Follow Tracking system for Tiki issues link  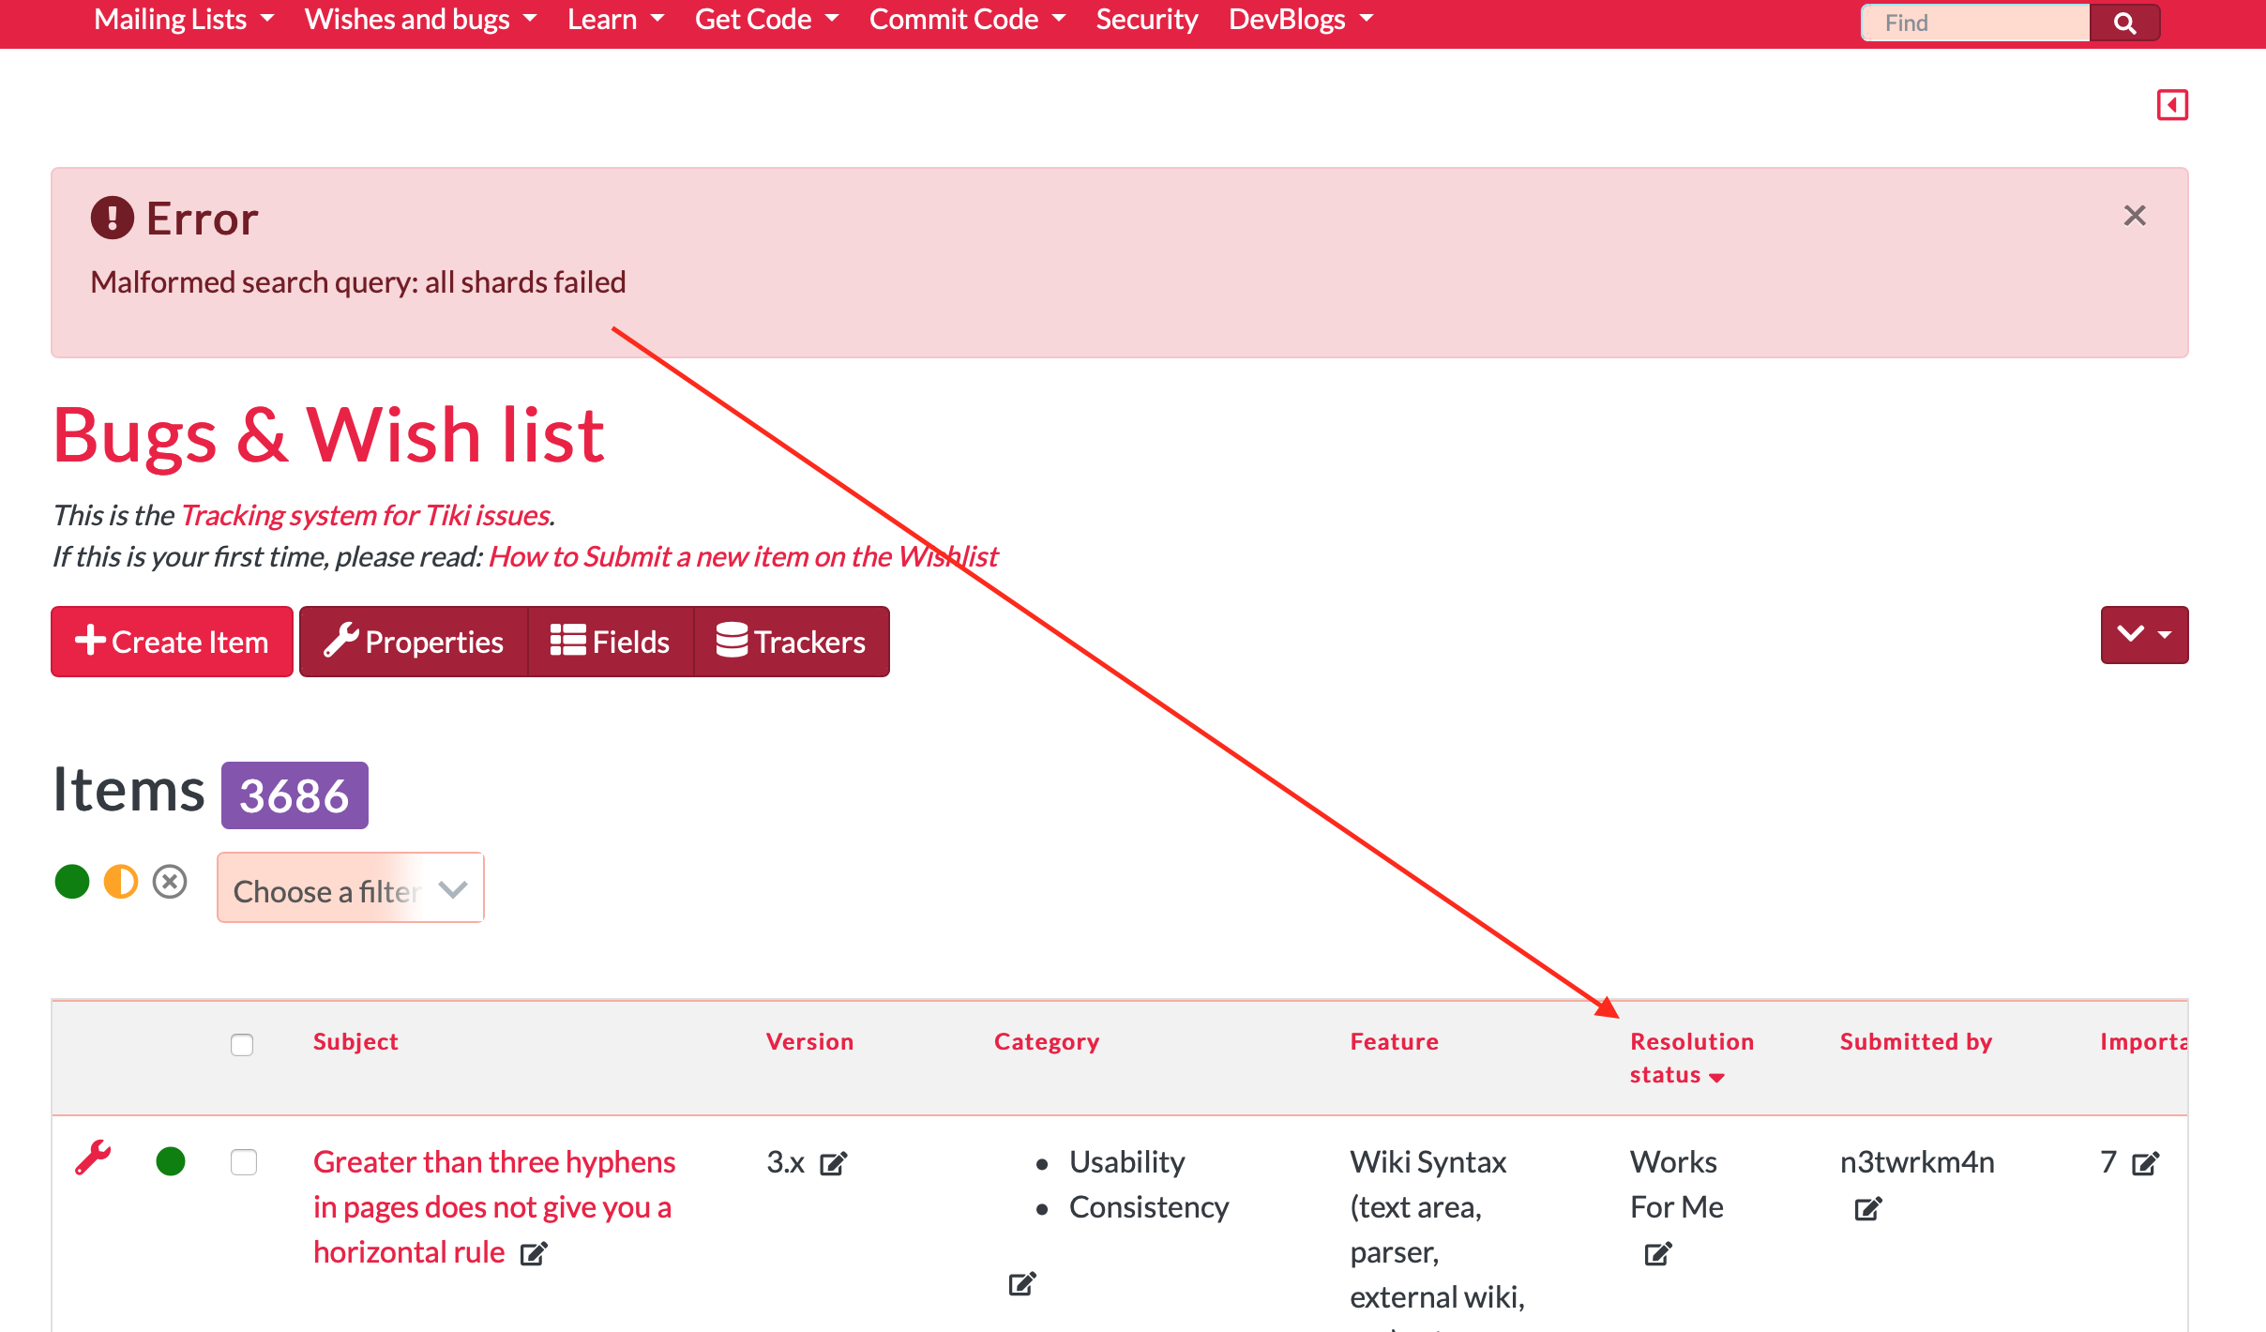click(365, 515)
